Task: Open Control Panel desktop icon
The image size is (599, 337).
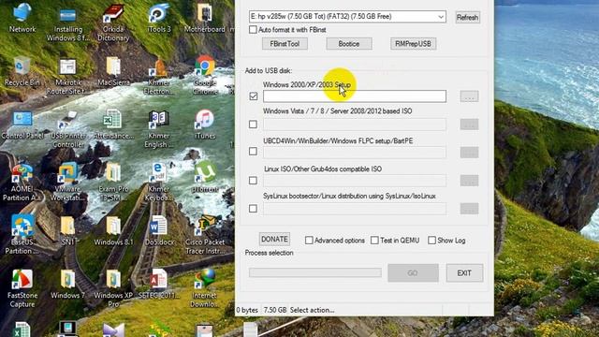Action: [22, 125]
